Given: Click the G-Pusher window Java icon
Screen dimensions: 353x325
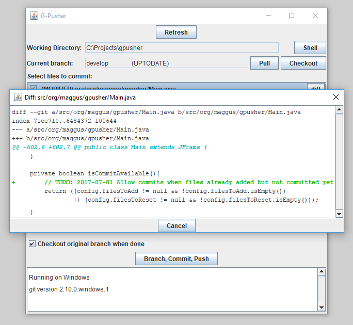Looking at the screenshot, I should 34,15.
